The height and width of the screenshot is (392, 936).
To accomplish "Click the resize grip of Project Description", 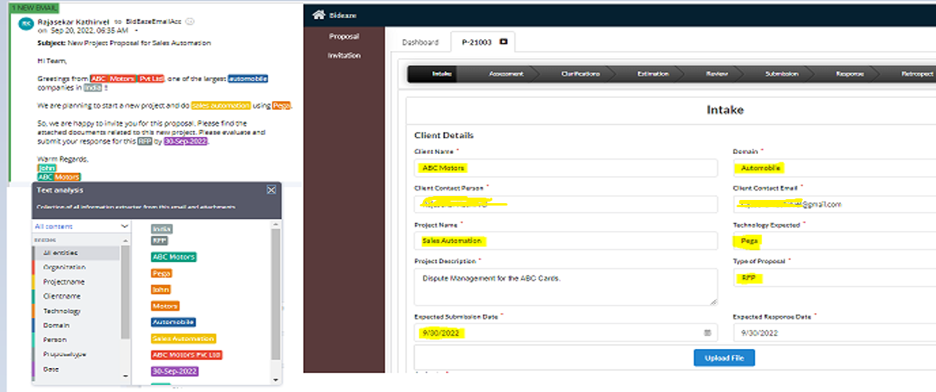I will tap(713, 302).
